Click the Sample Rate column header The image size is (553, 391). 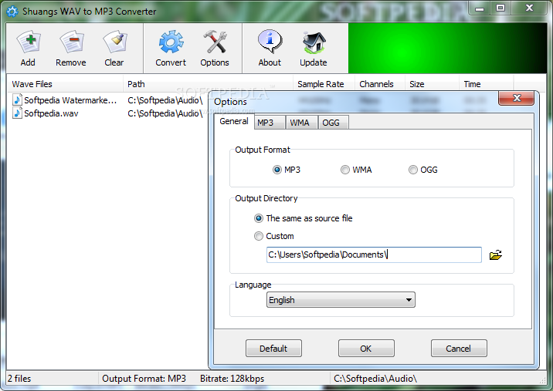[x=324, y=84]
